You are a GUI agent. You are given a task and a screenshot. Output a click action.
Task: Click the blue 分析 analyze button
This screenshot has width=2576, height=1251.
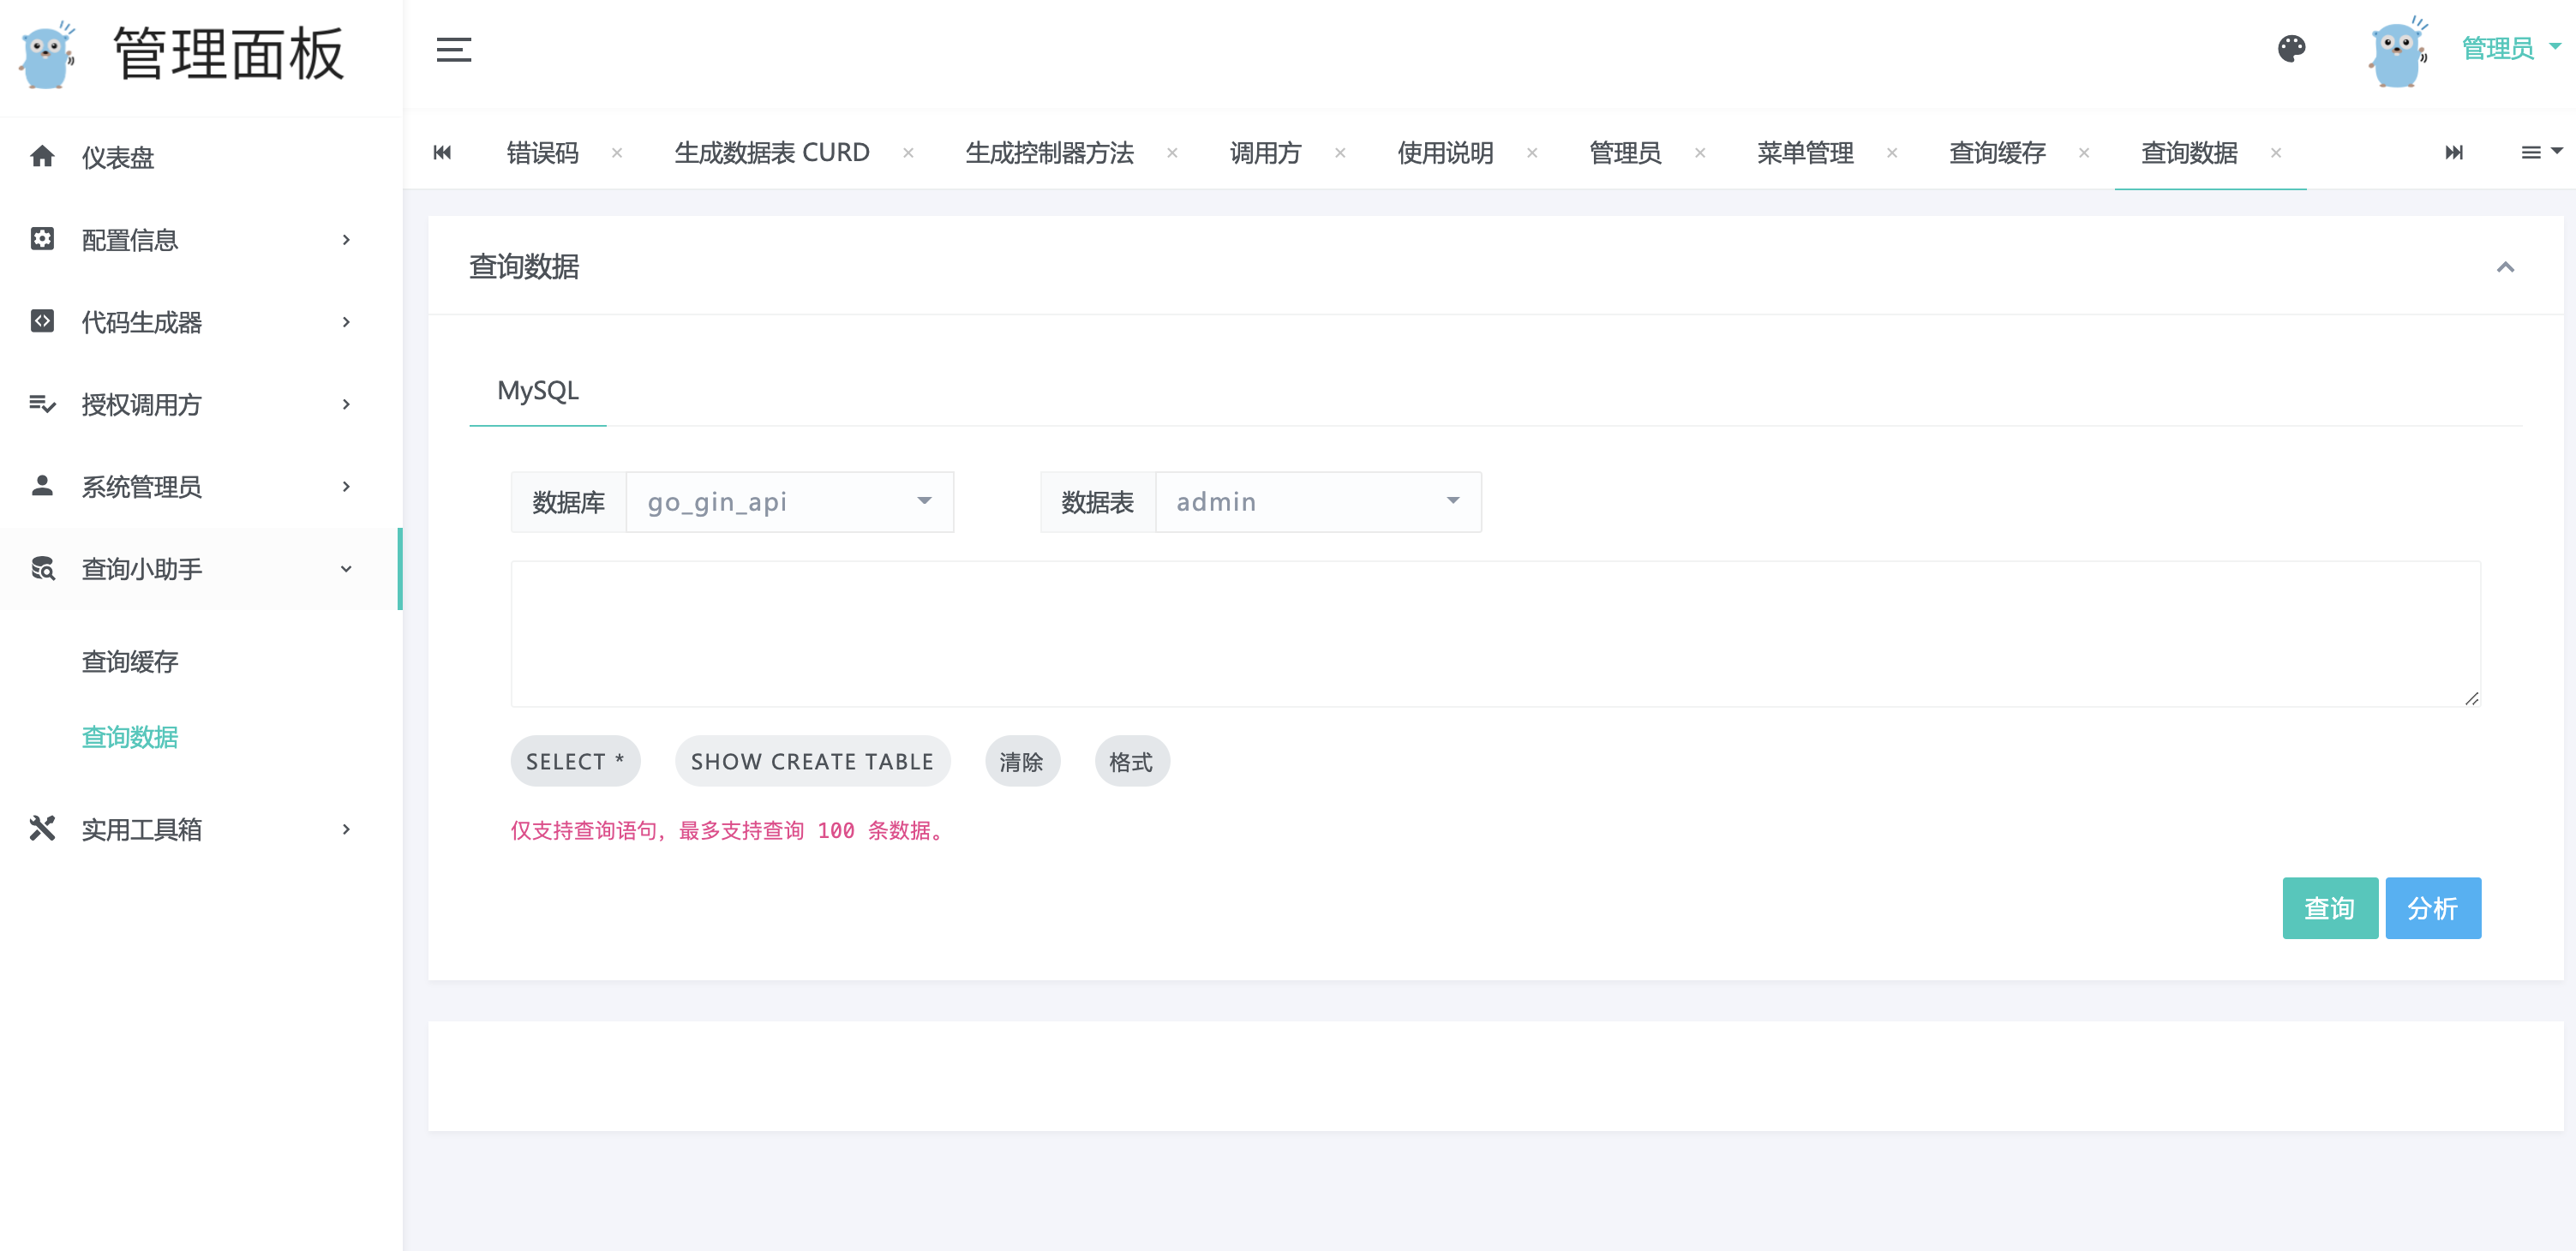2433,908
